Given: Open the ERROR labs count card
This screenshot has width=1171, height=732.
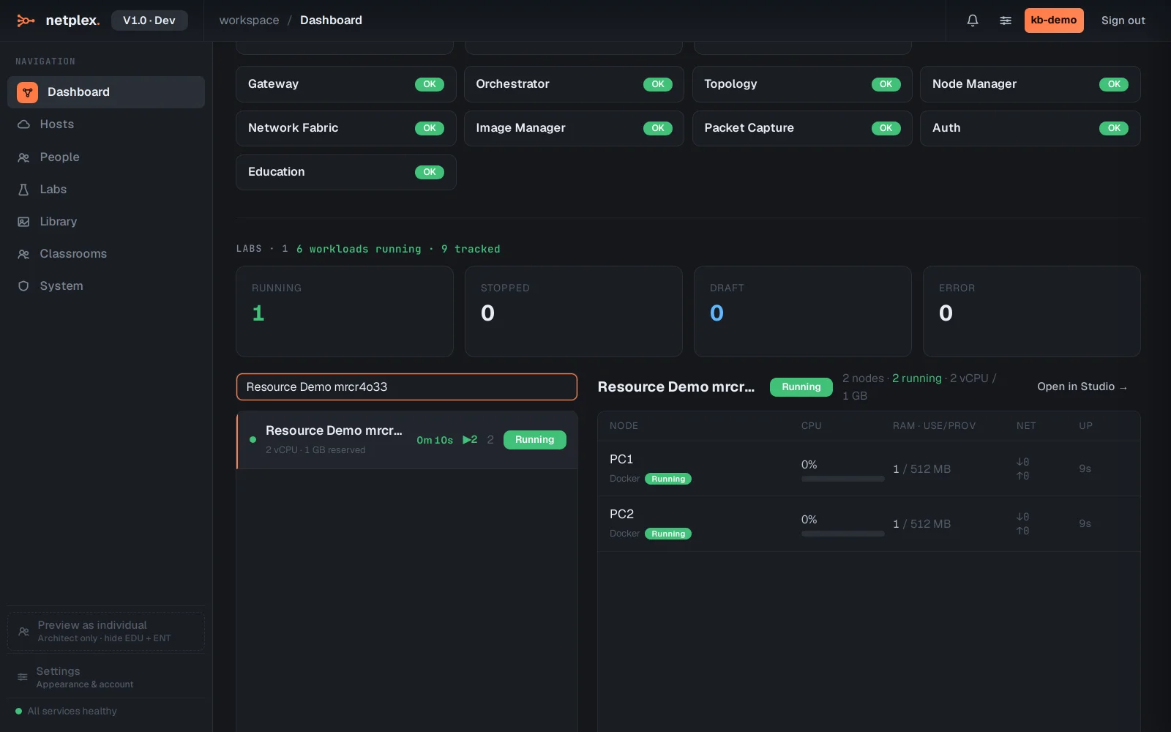Looking at the screenshot, I should [1032, 312].
